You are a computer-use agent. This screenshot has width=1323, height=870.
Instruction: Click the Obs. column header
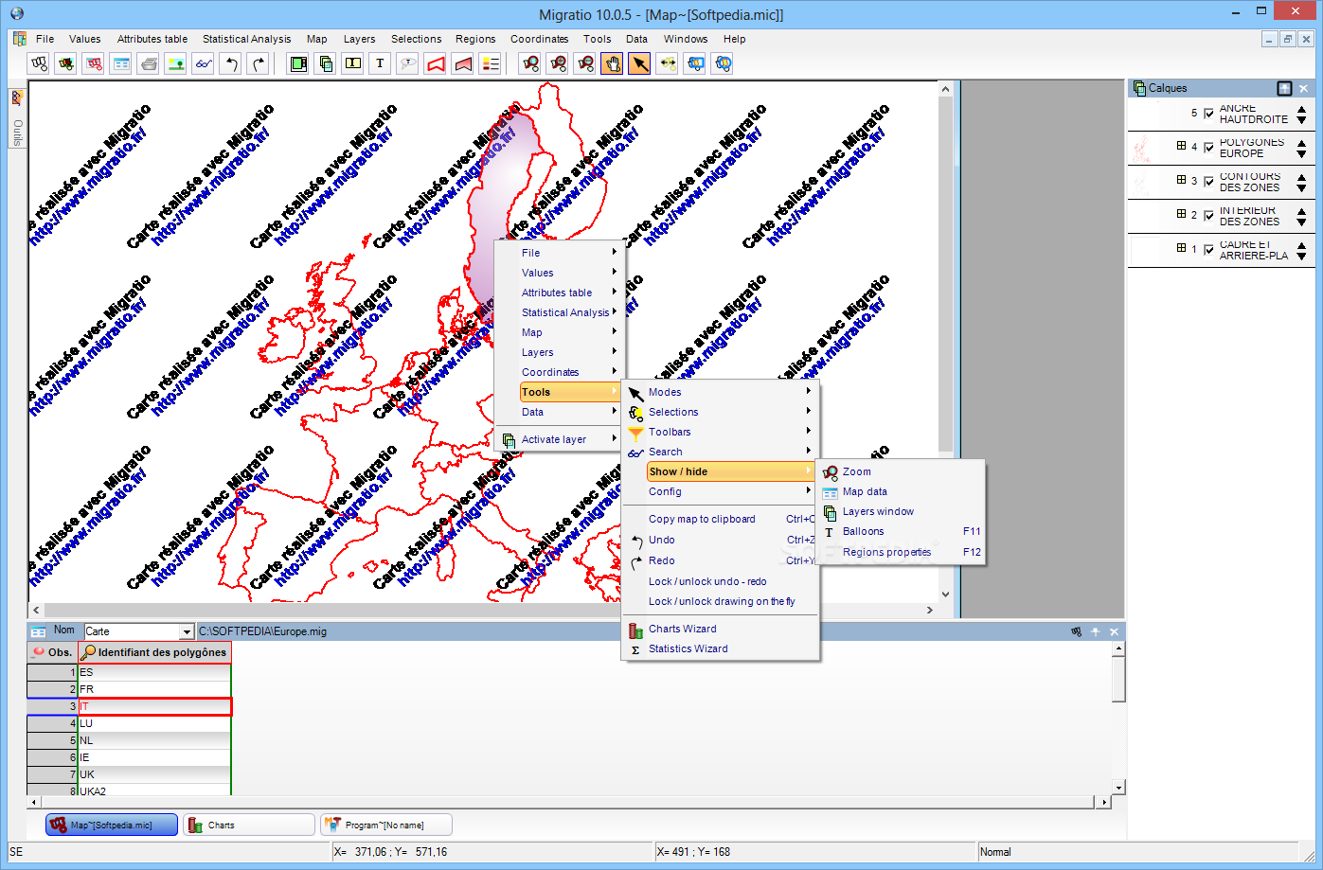tap(52, 652)
